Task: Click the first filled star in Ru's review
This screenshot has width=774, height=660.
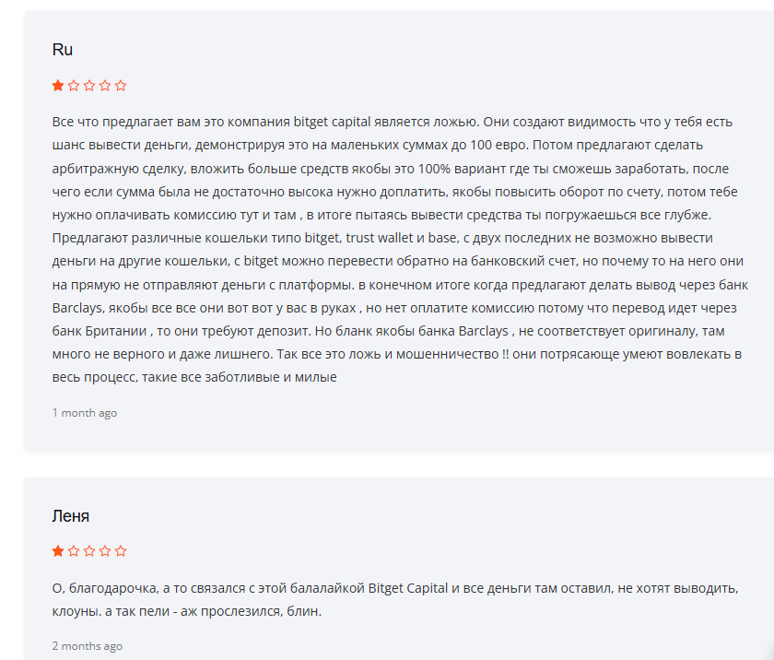Action: click(x=58, y=86)
